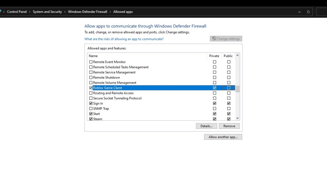The image size is (327, 184).
Task: Uncheck Public for Start
Action: click(229, 114)
